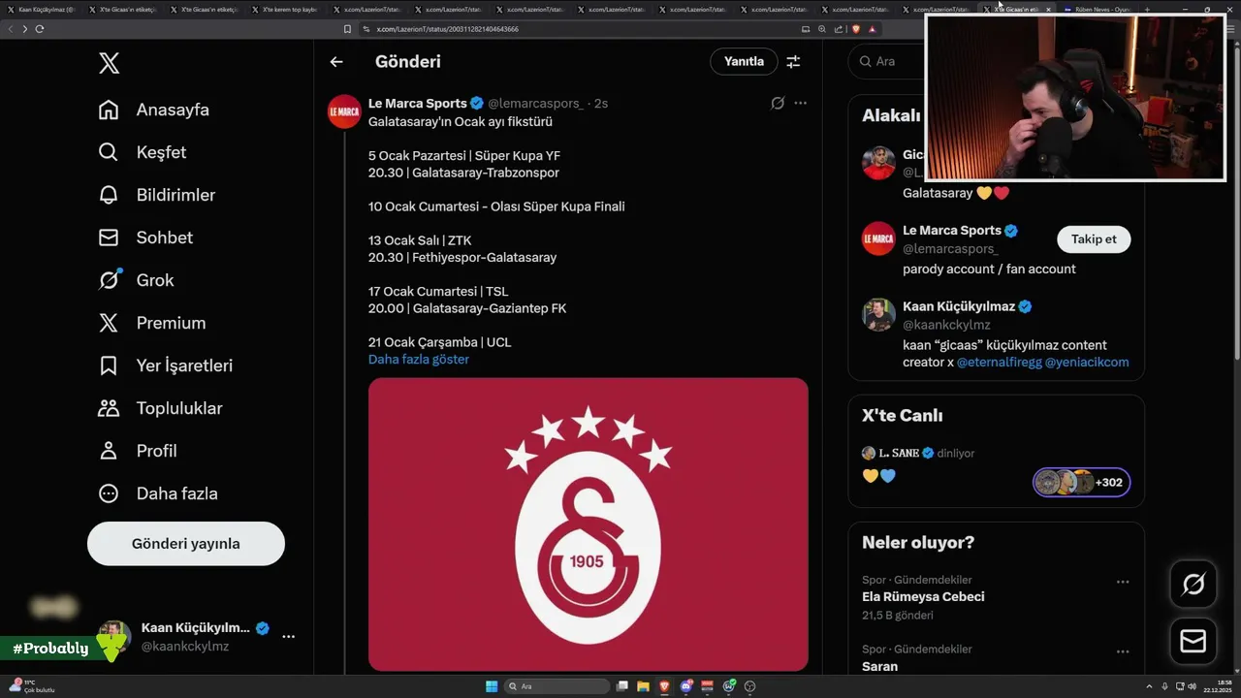Click taskbar volume icon
The width and height of the screenshot is (1241, 698).
1191,686
